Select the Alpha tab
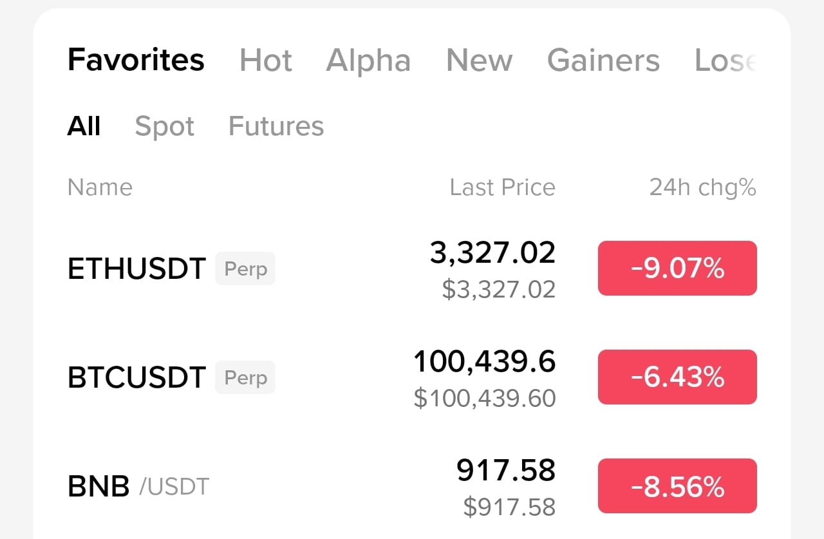 click(368, 61)
